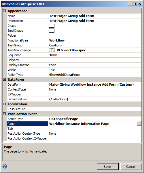Image resolution: width=144 pixels, height=173 pixels.
Task: Select the TaskGroup value Custom
Action: [95, 45]
